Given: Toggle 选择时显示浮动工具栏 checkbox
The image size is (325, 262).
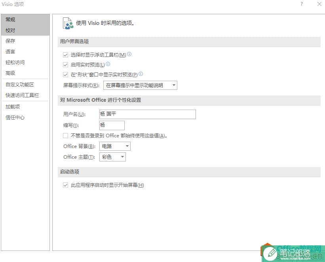Looking at the screenshot, I should point(65,55).
